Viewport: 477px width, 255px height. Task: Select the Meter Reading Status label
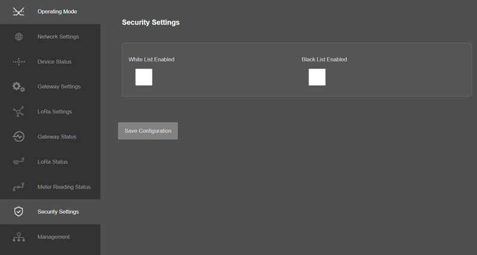click(64, 187)
